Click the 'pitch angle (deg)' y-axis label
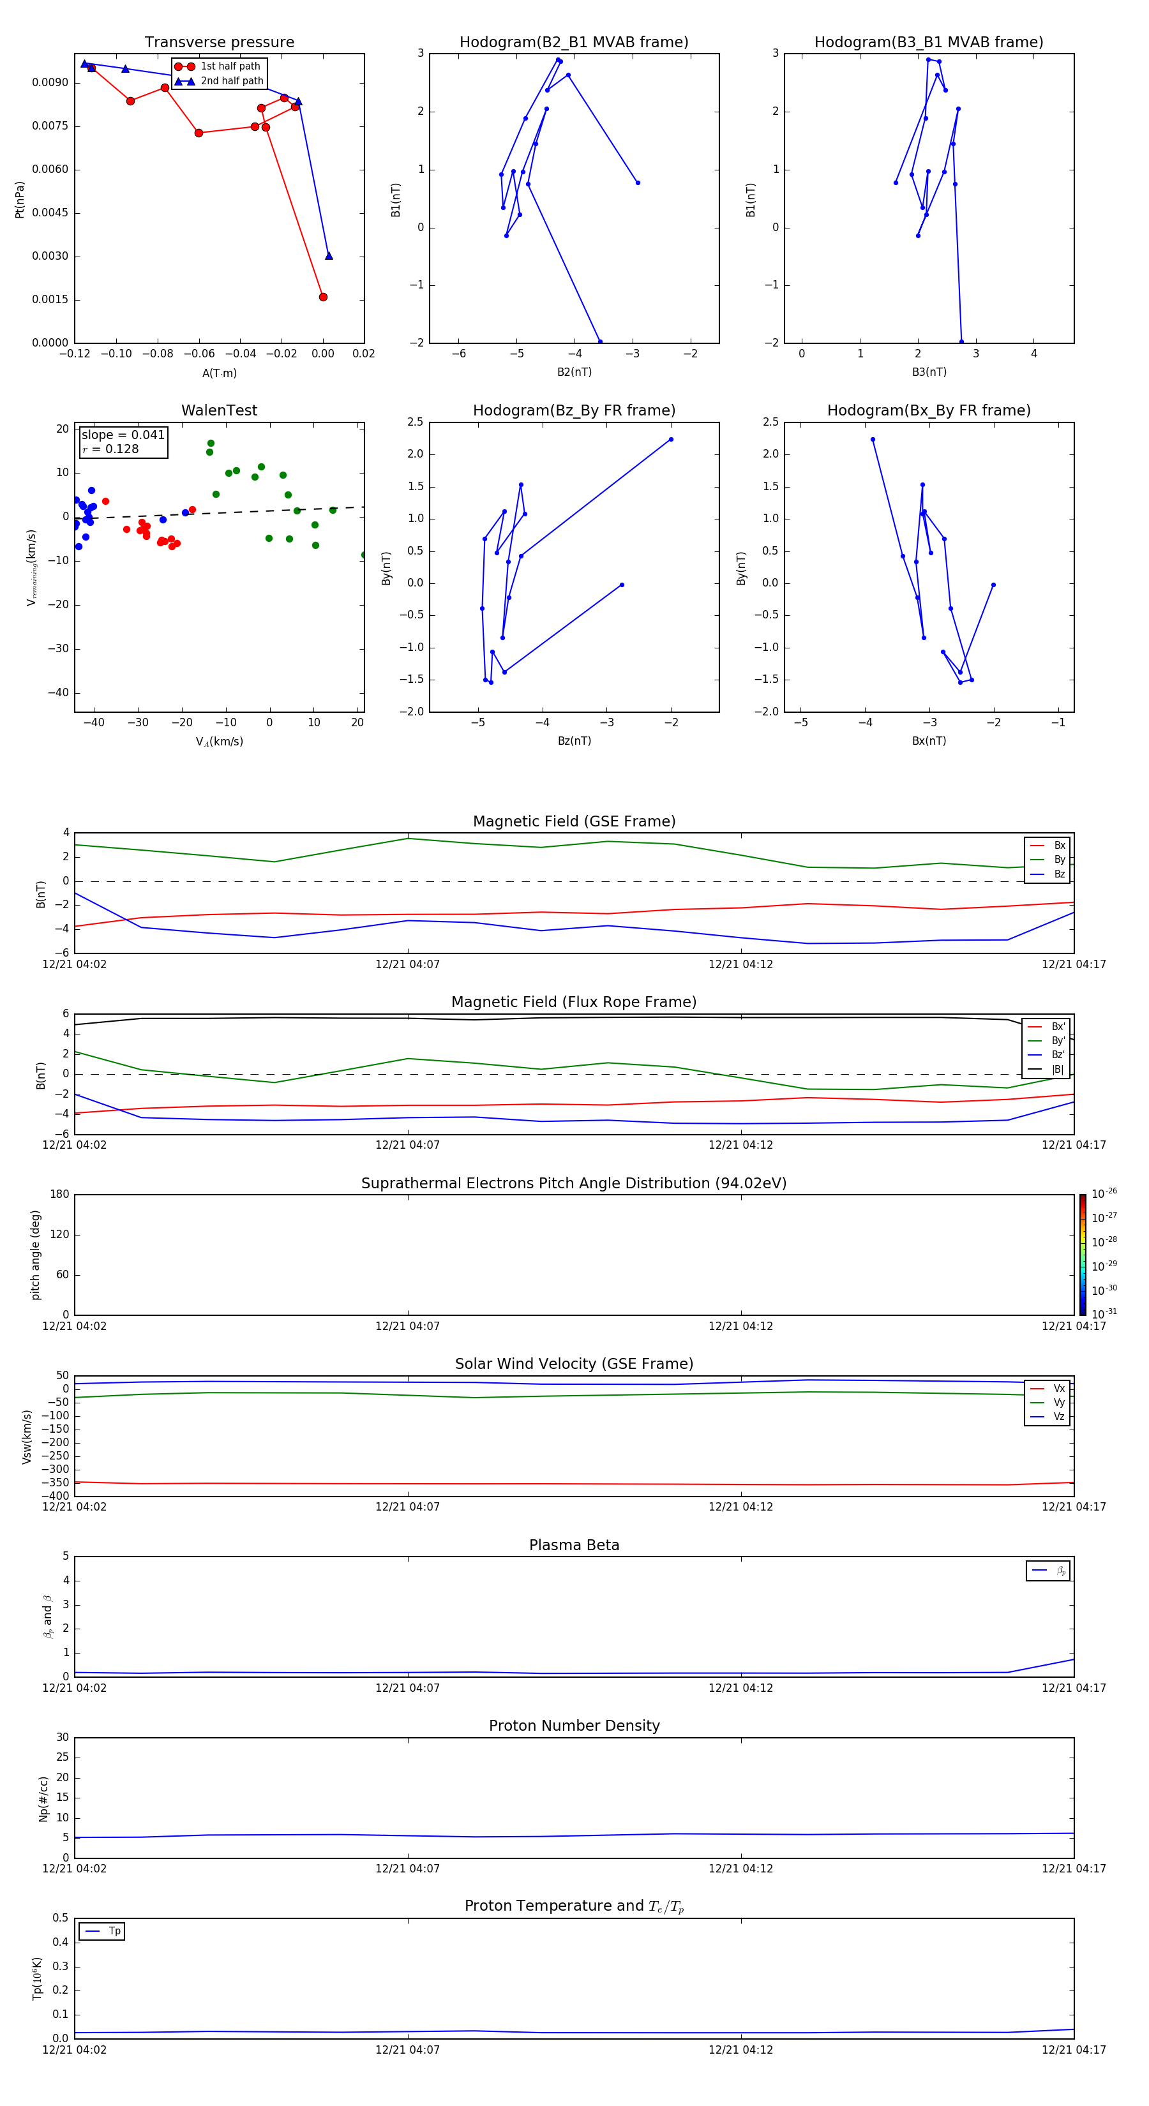Screen dimensions: 1149x2106 tap(35, 1255)
